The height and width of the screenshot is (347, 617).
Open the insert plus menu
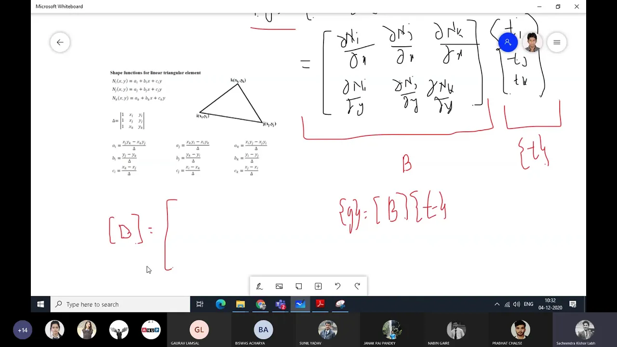coord(318,286)
